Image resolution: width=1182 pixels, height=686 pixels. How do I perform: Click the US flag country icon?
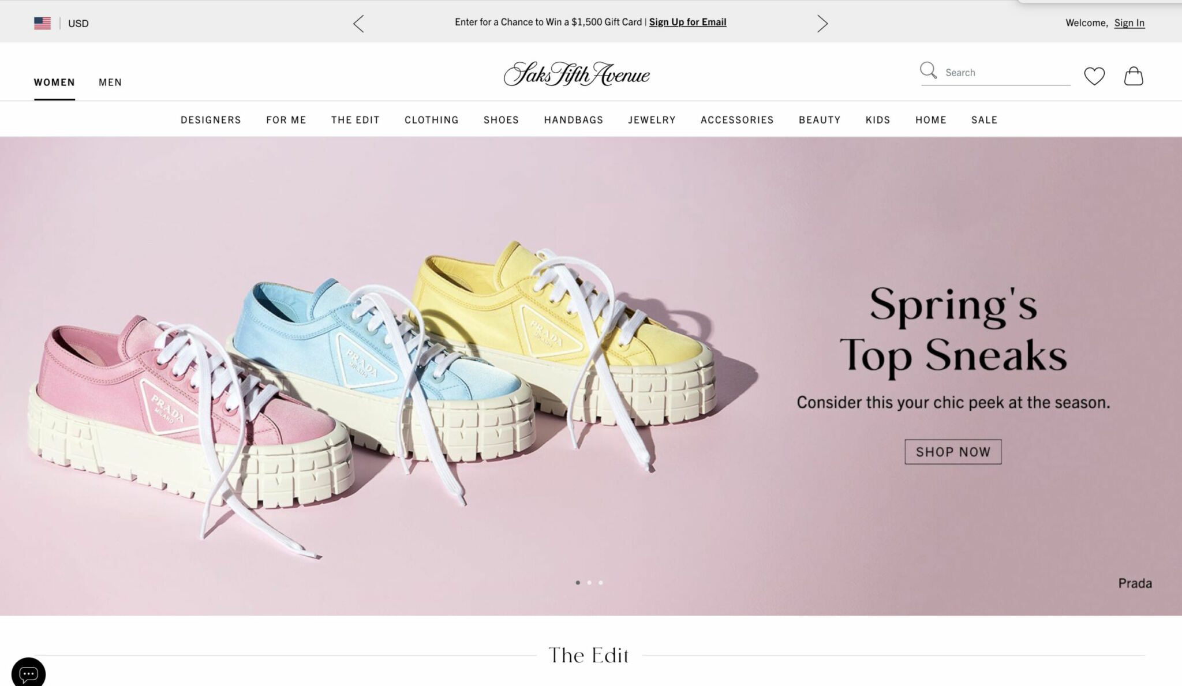[42, 23]
